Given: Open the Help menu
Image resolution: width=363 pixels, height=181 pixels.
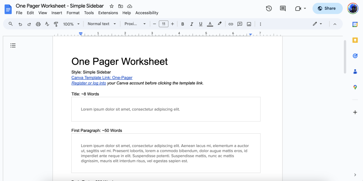Looking at the screenshot, I should tap(127, 13).
